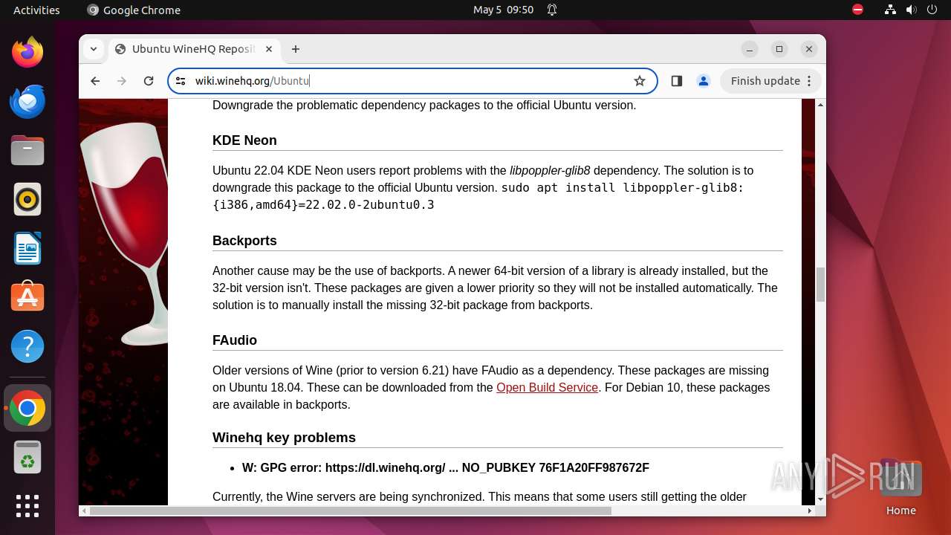951x535 pixels.
Task: Open Ubuntu Software center icon
Action: coord(27,297)
